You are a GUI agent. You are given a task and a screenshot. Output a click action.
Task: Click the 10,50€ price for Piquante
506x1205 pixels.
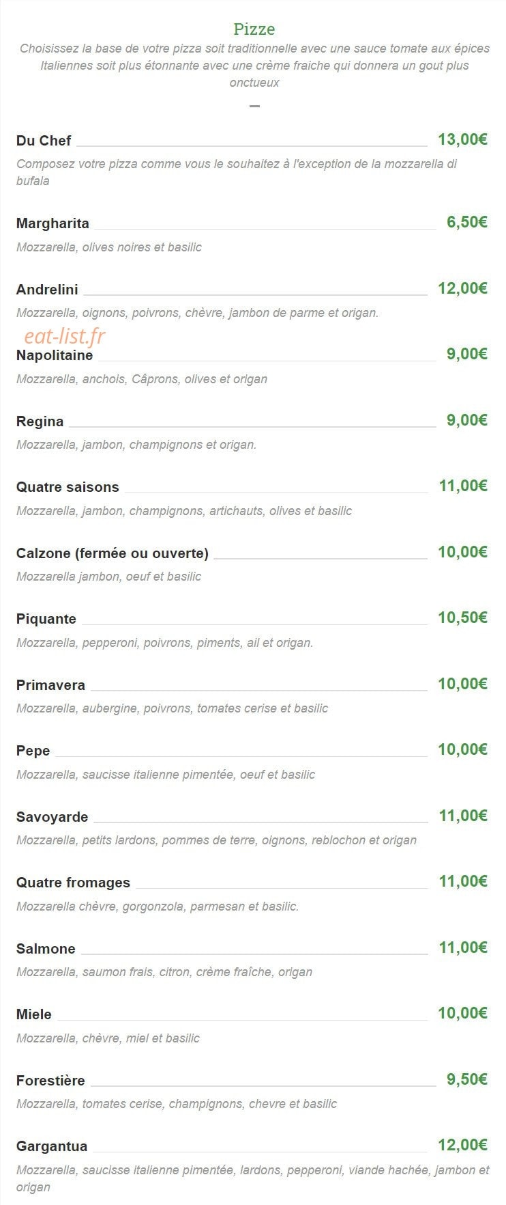pos(462,618)
